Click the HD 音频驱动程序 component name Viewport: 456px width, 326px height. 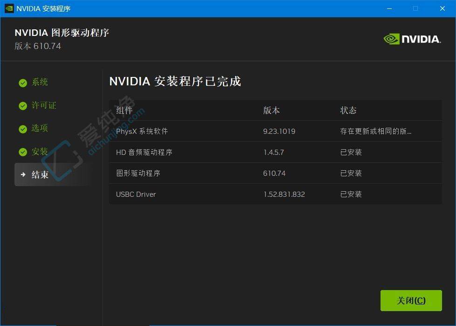point(144,152)
